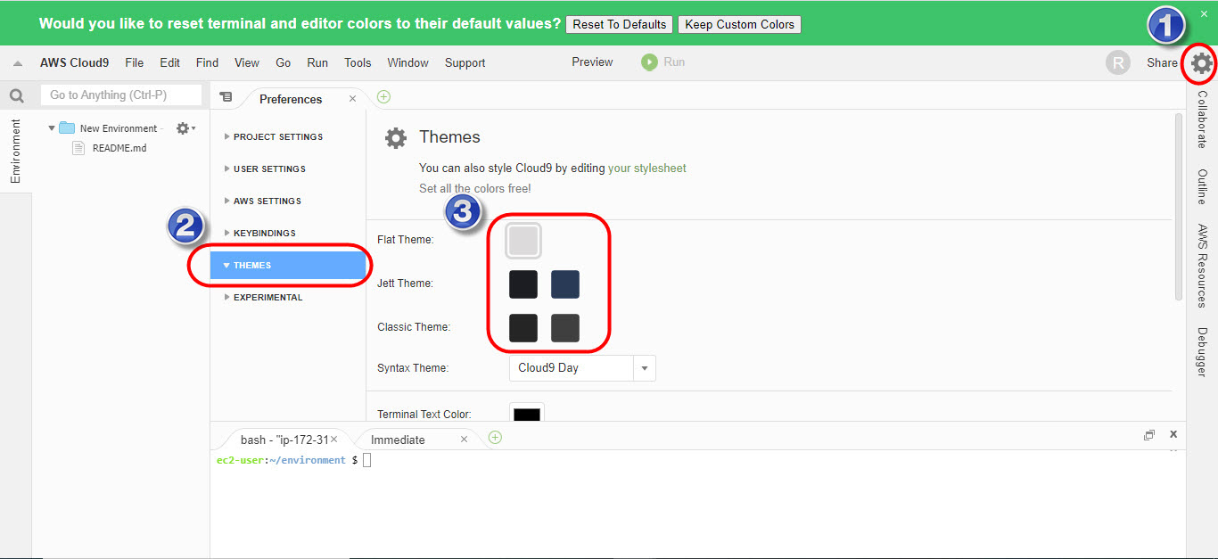
Task: Click the green Run play icon
Action: 649,62
